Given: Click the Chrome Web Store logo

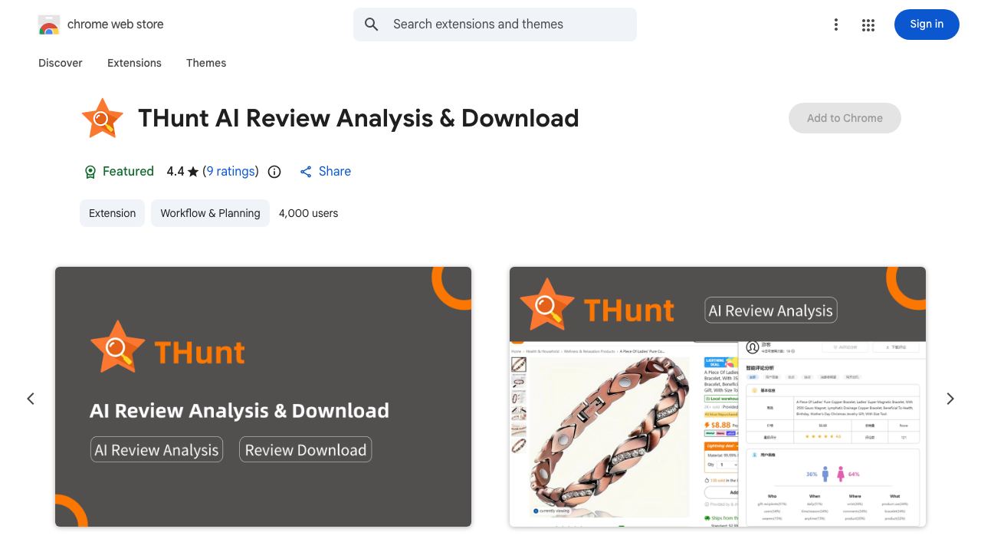Looking at the screenshot, I should (49, 25).
